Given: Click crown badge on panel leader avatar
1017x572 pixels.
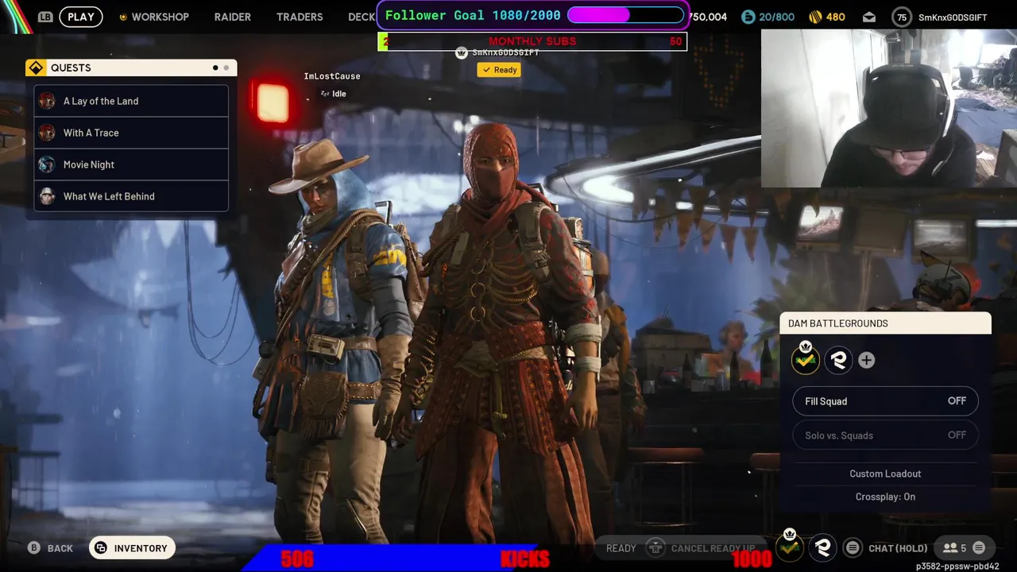Looking at the screenshot, I should point(805,346).
